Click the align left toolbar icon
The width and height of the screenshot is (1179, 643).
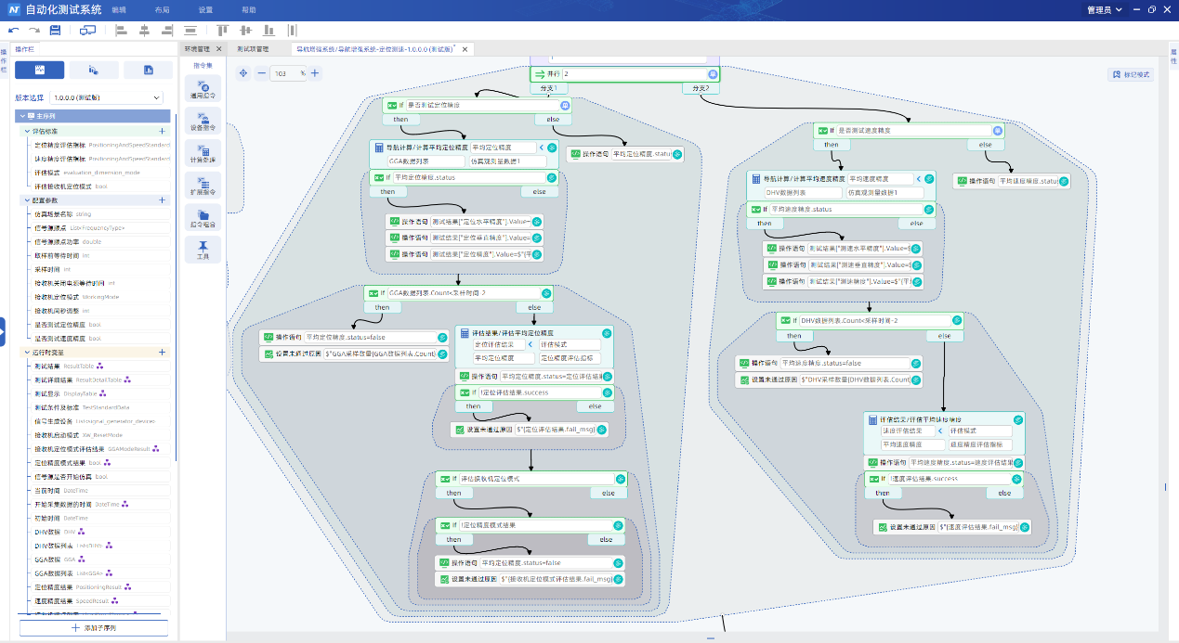click(121, 30)
